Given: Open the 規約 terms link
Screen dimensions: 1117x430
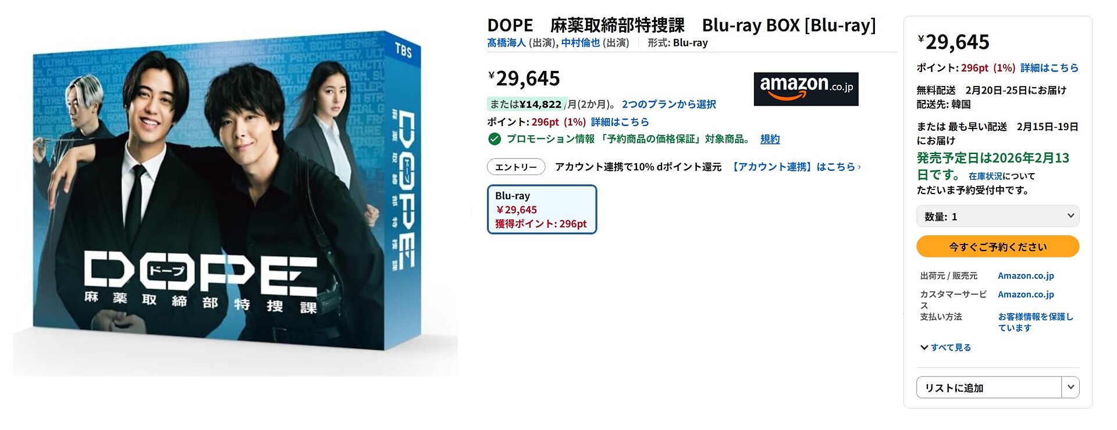Looking at the screenshot, I should (770, 139).
